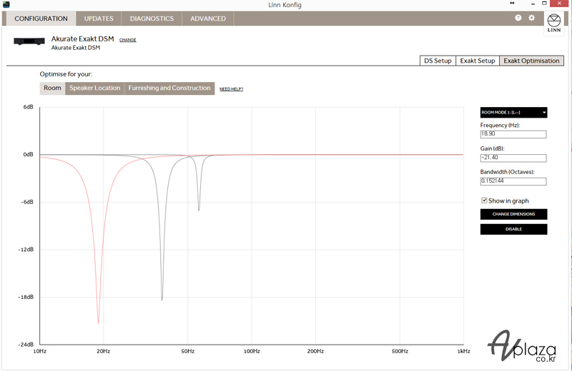572x371 pixels.
Task: Click the Disable button
Action: 513,229
